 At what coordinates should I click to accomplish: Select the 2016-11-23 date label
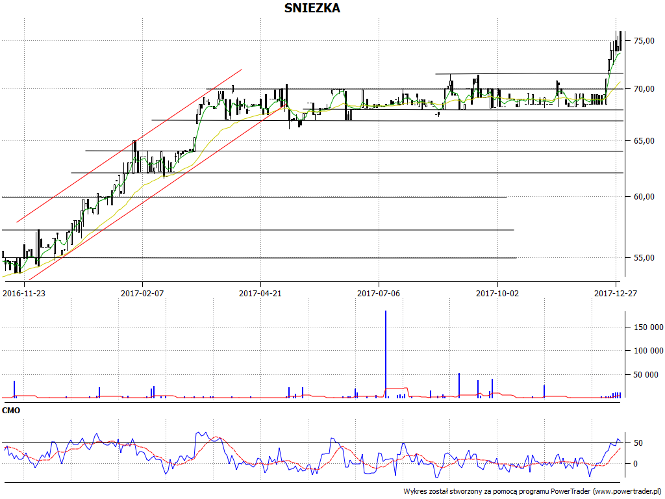point(24,293)
